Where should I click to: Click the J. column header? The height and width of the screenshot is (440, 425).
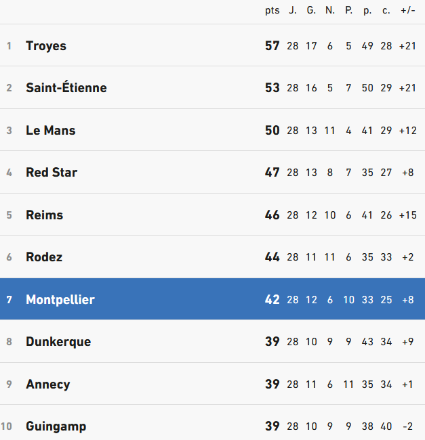coord(293,10)
